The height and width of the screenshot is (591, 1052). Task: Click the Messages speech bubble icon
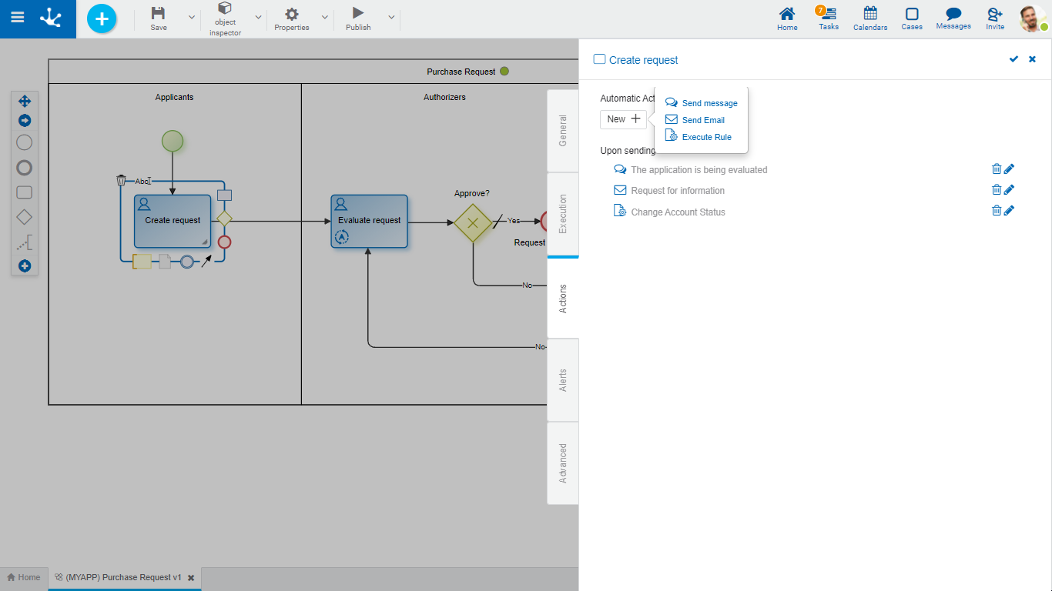pyautogui.click(x=953, y=14)
